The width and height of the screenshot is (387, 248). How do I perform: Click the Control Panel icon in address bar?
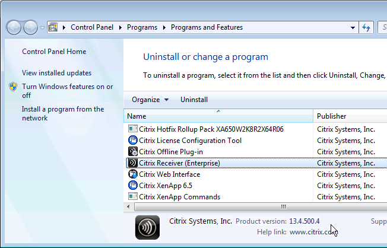click(x=53, y=27)
